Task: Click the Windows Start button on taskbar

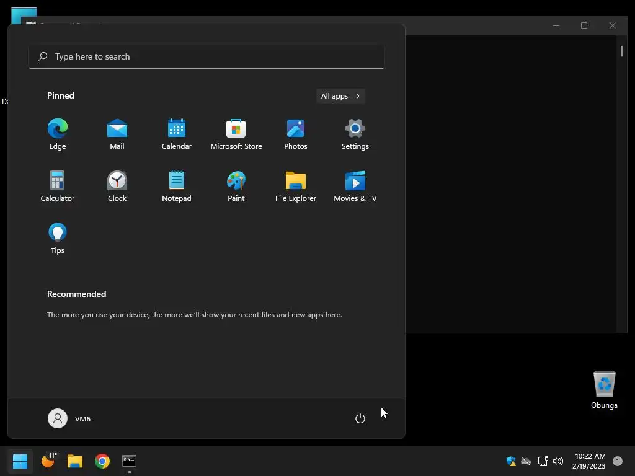Action: 20,461
